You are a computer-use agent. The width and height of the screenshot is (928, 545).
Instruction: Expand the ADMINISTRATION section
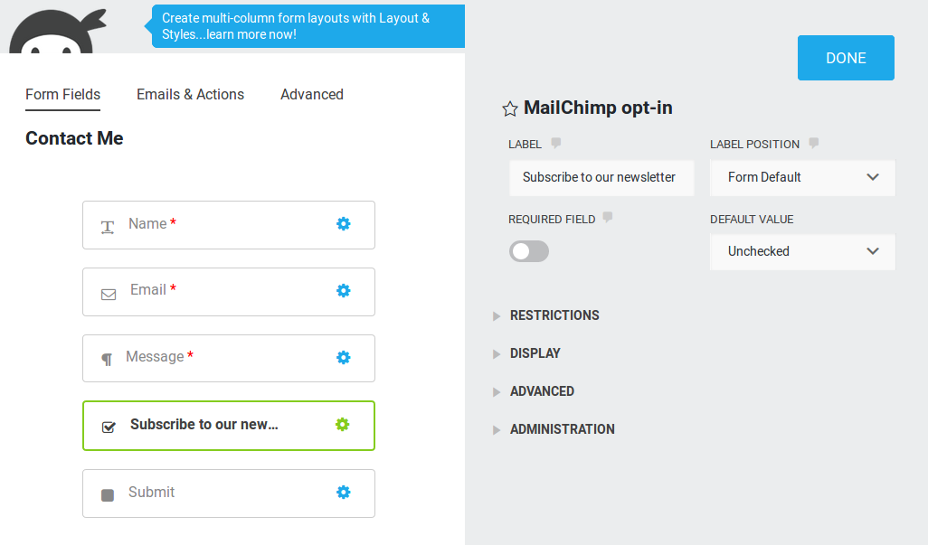(554, 429)
